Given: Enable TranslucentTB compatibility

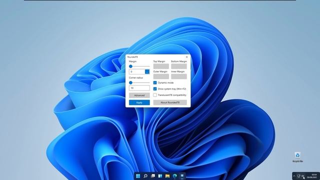Looking at the screenshot, I should click(x=155, y=95).
